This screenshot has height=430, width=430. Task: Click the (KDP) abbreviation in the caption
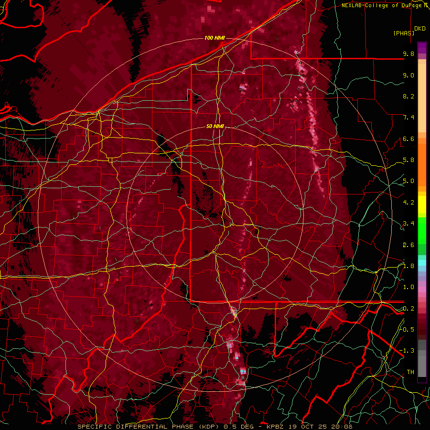[208, 427]
